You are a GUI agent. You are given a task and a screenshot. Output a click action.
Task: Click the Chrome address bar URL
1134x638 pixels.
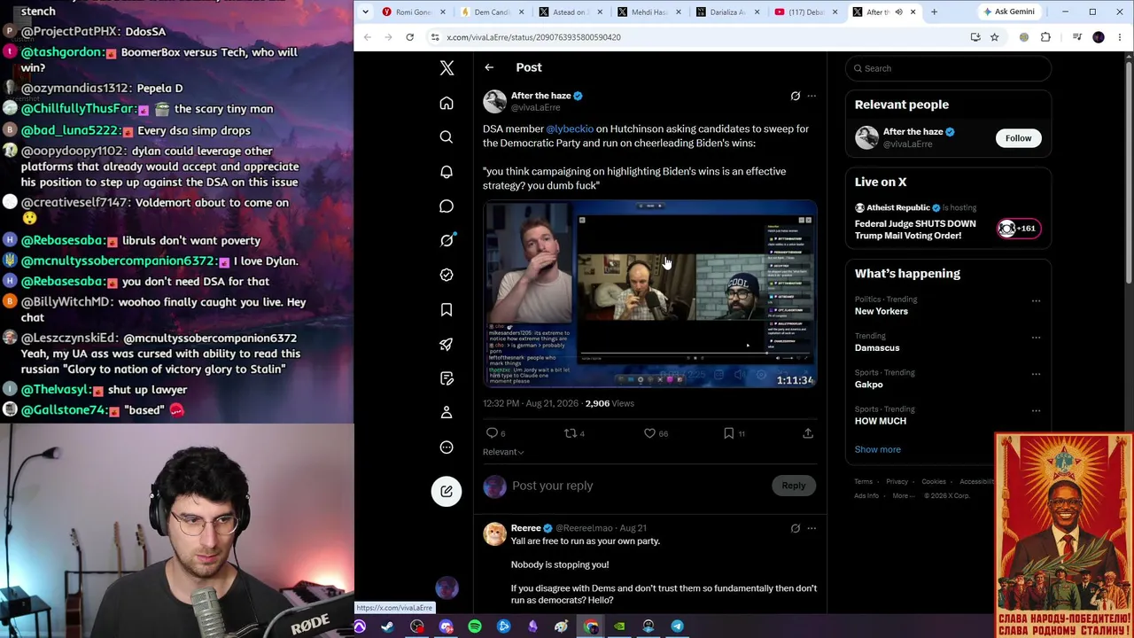[533, 37]
